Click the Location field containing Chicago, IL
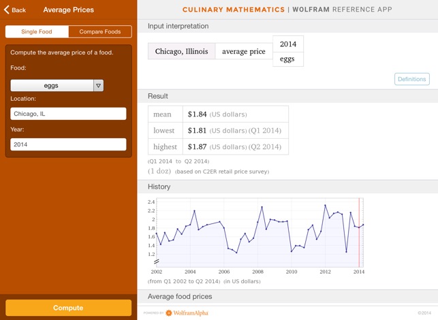Image resolution: width=438 pixels, height=320 pixels. pos(68,114)
